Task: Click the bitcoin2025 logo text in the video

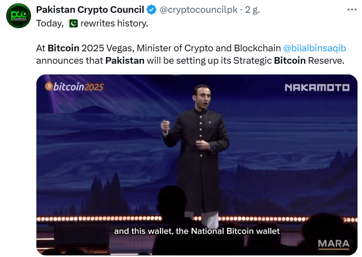Action: point(79,87)
